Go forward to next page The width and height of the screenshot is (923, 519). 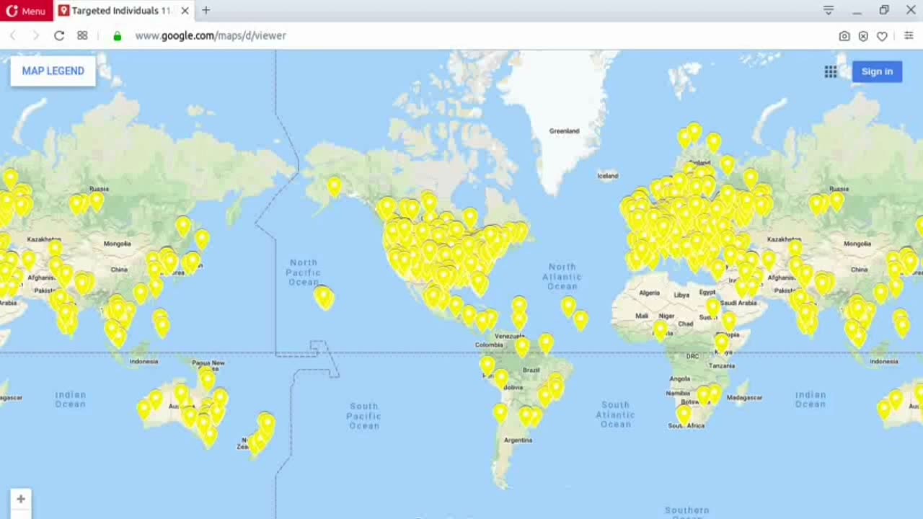pos(35,35)
